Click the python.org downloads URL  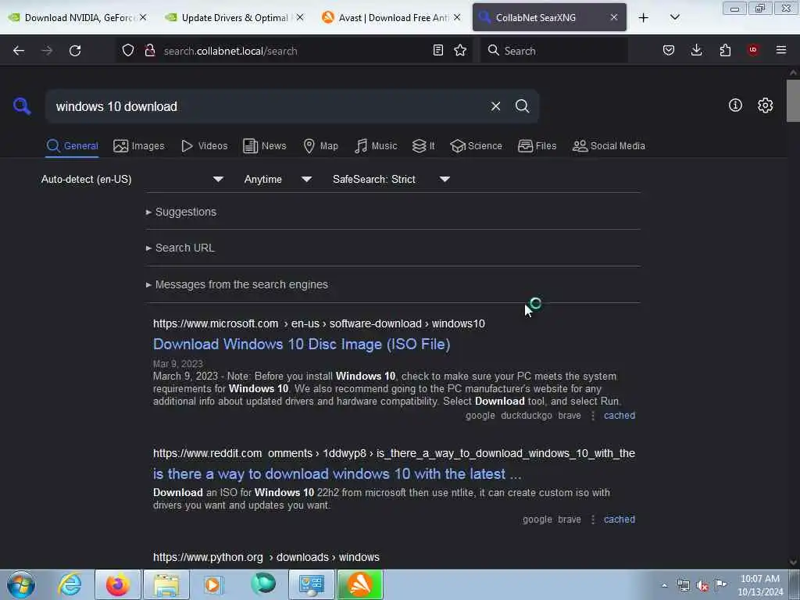(x=266, y=557)
